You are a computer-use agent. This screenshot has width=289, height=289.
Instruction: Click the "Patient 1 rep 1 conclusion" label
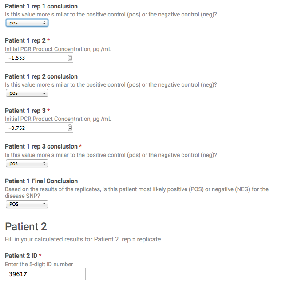[x=41, y=7]
